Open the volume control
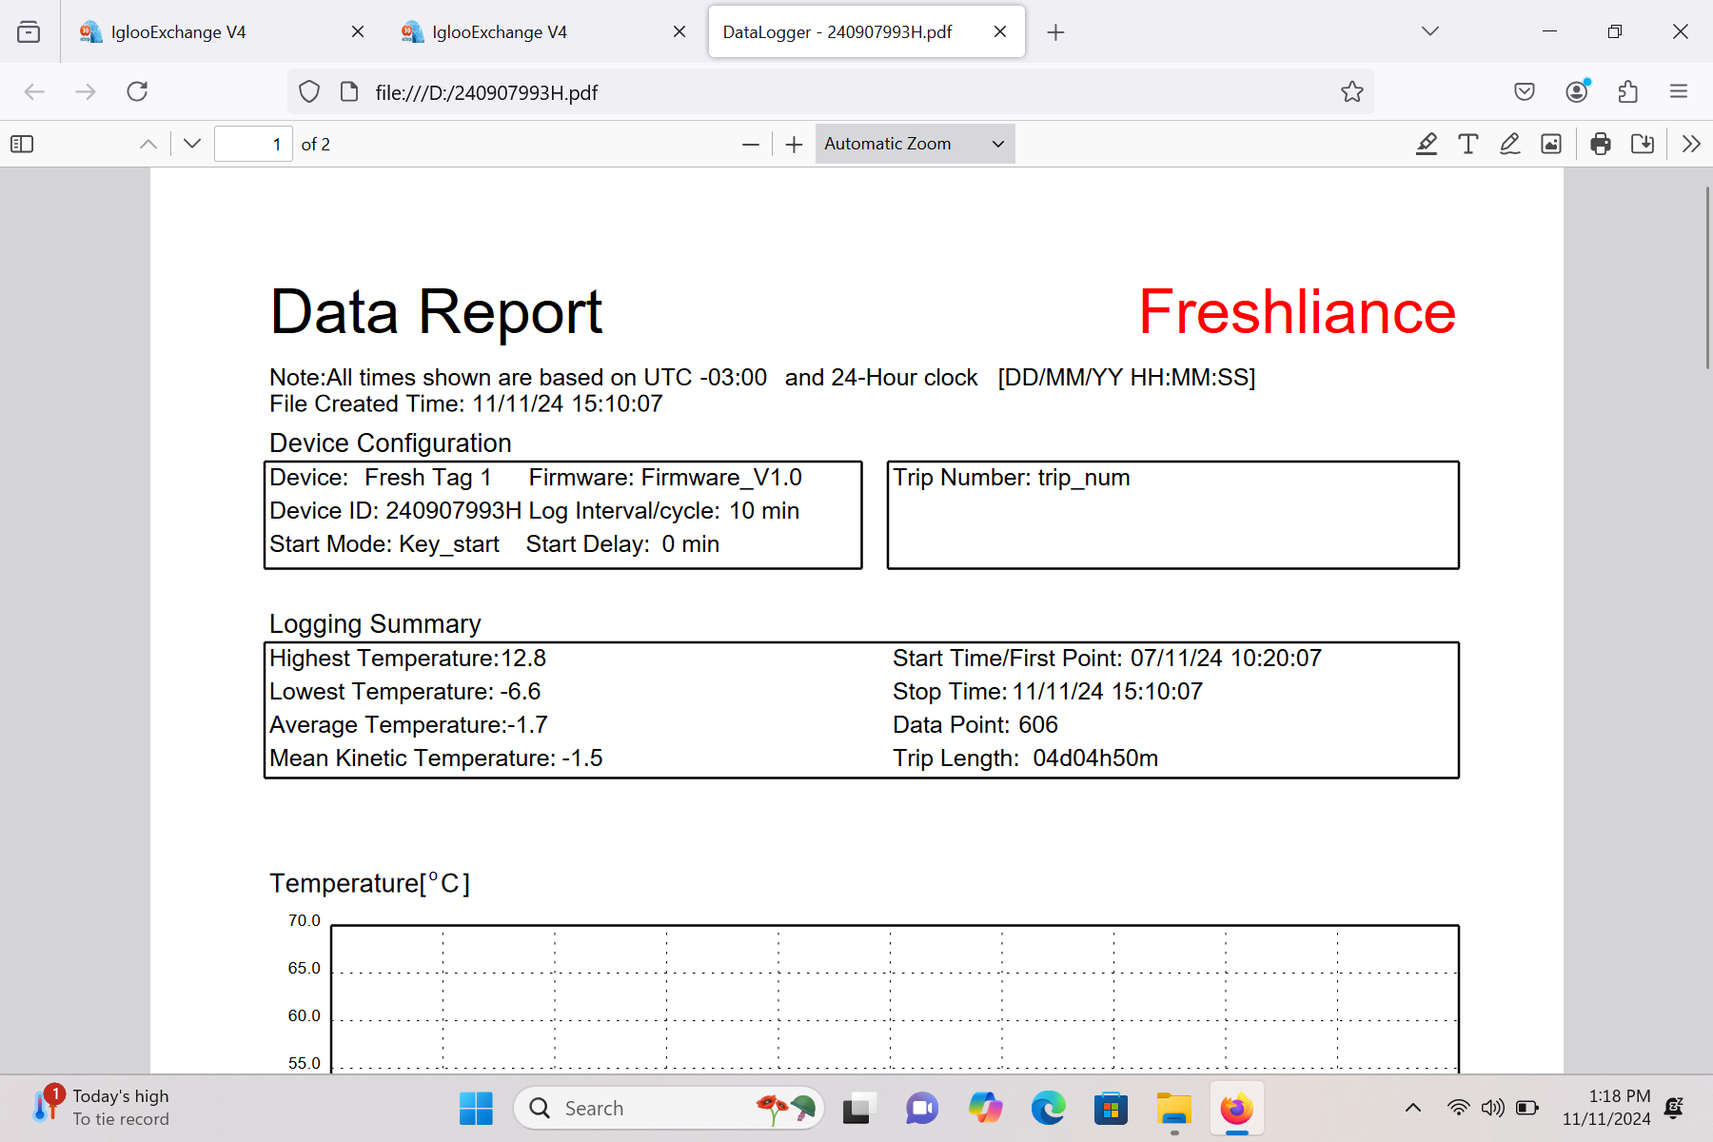 coord(1492,1107)
